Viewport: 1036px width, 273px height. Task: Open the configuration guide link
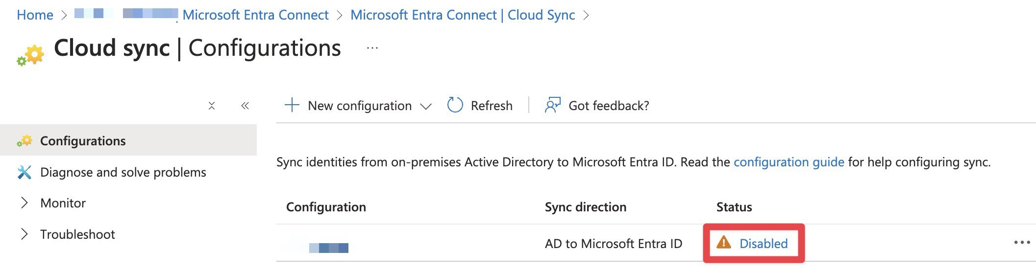click(x=789, y=162)
